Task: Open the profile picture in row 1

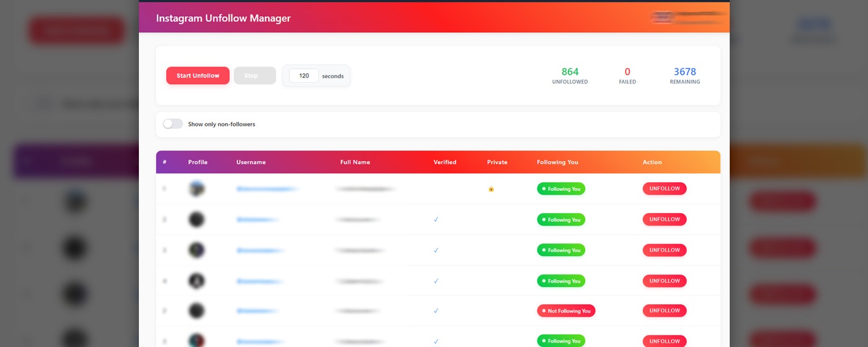Action: [x=197, y=189]
